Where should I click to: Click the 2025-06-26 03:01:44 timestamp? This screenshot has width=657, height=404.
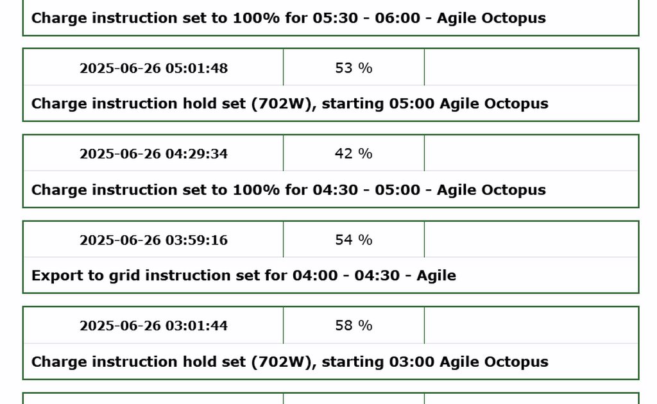click(x=153, y=326)
